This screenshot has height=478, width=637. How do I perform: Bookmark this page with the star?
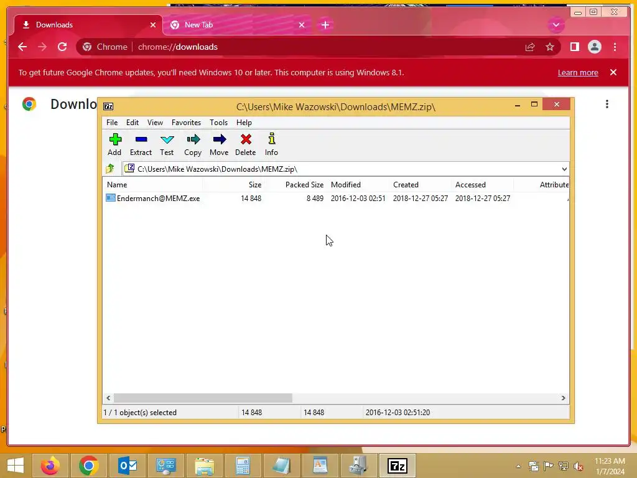pyautogui.click(x=550, y=47)
